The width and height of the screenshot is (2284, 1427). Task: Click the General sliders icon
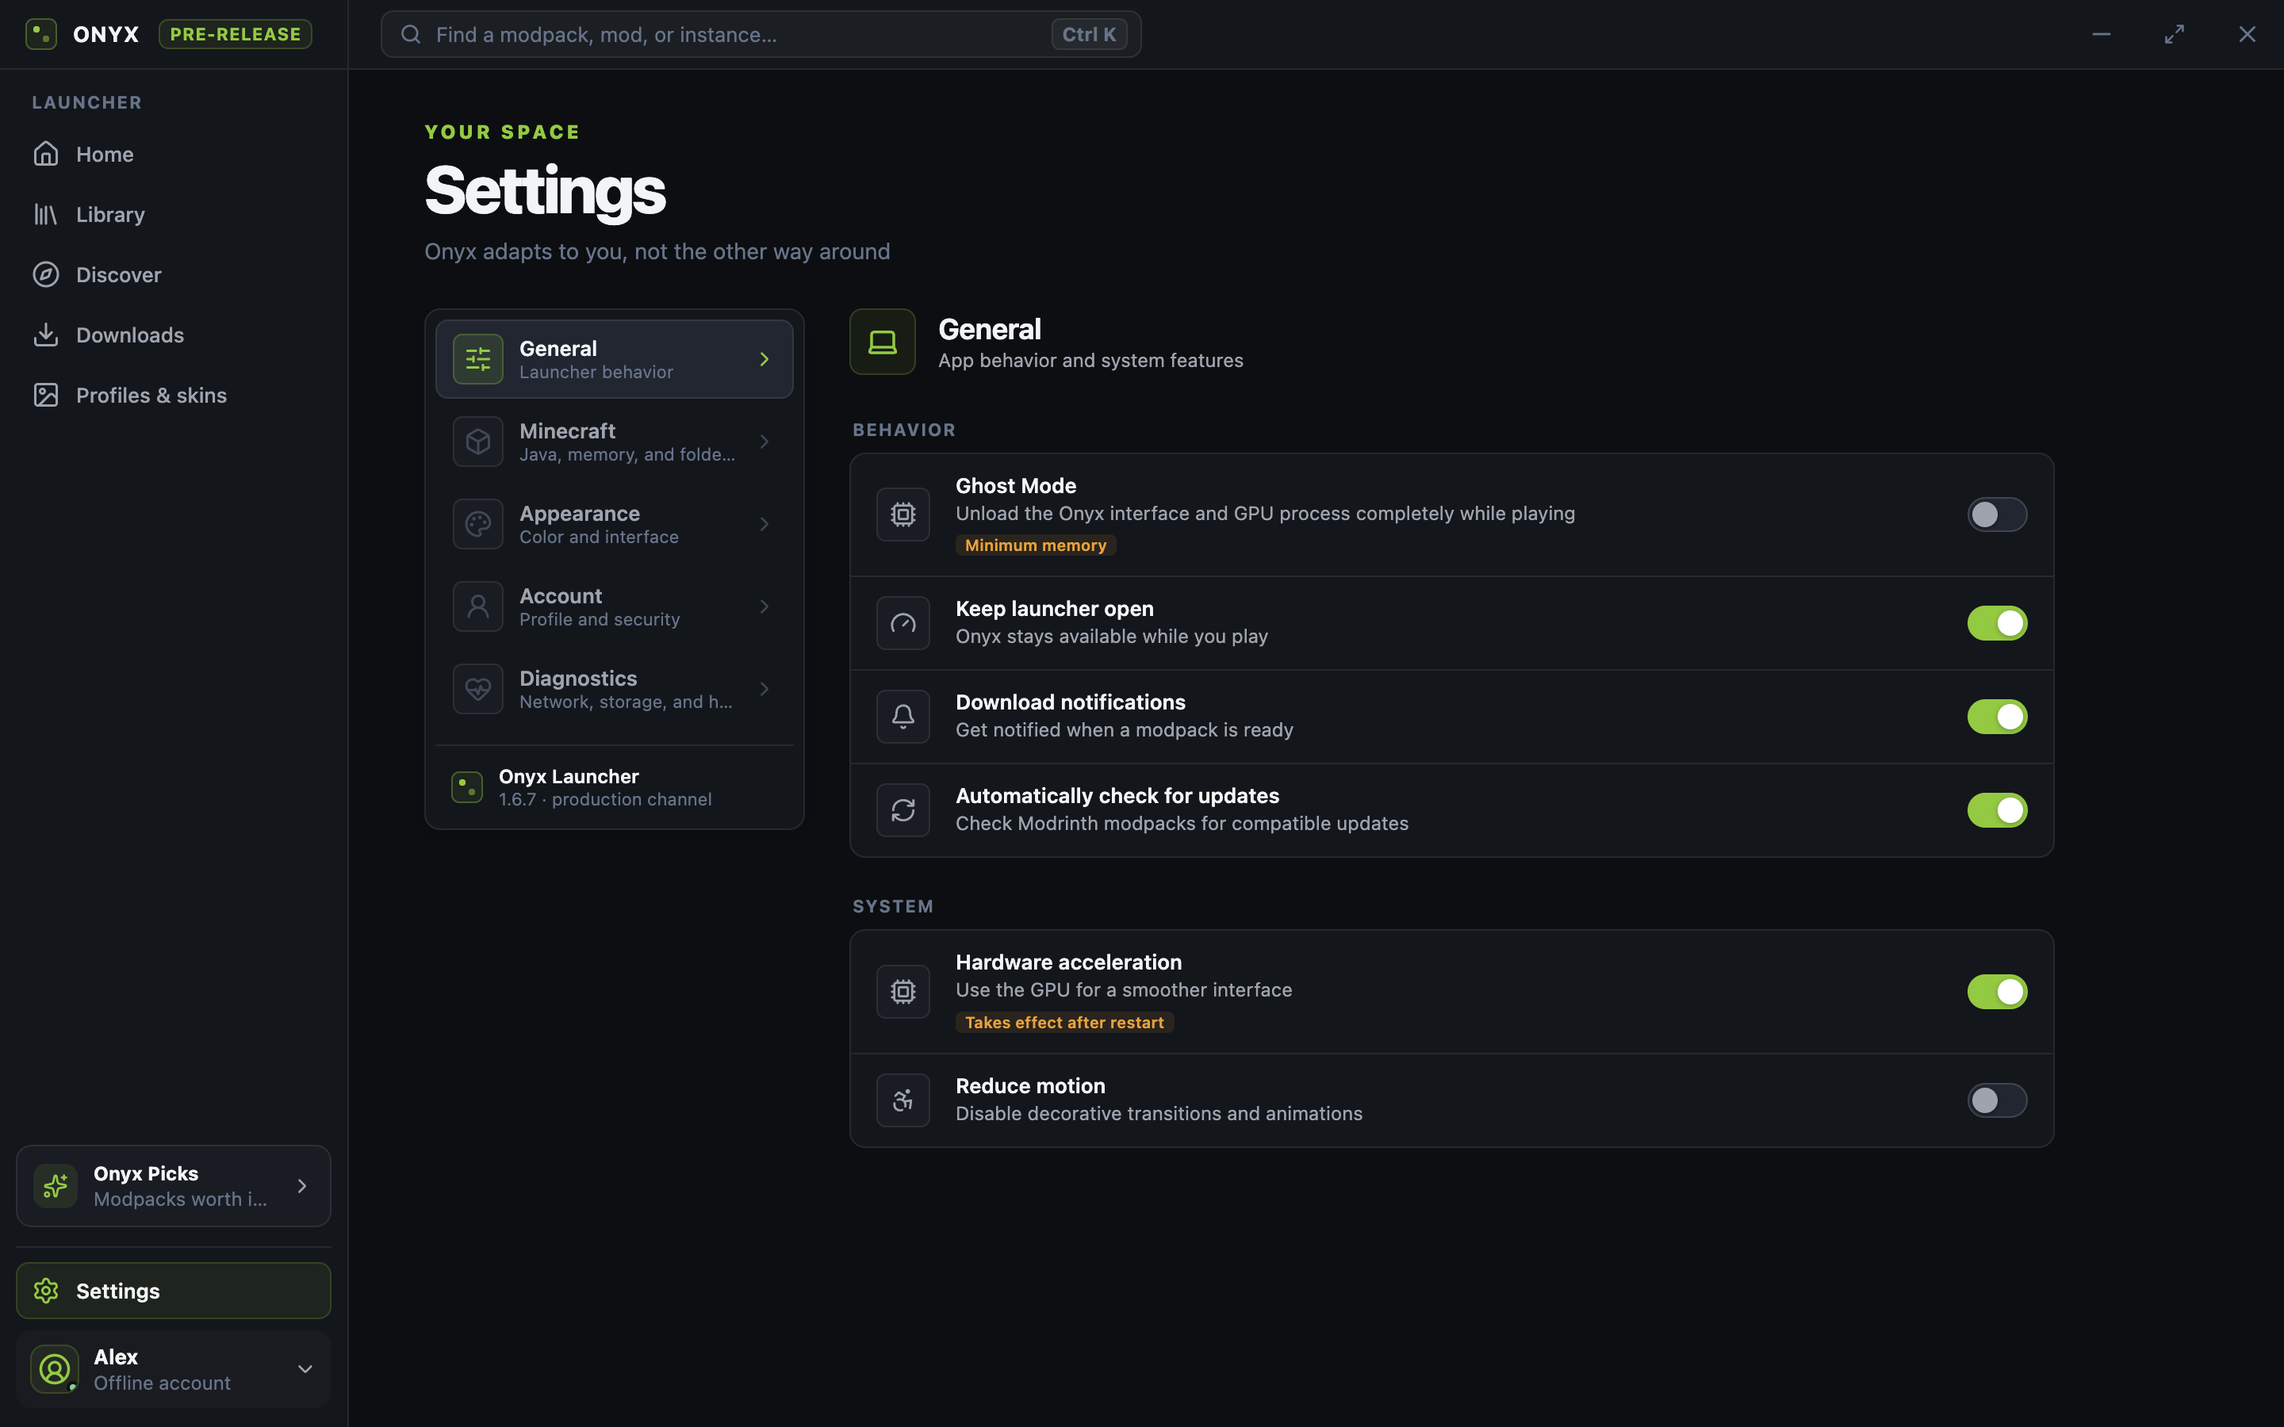478,358
